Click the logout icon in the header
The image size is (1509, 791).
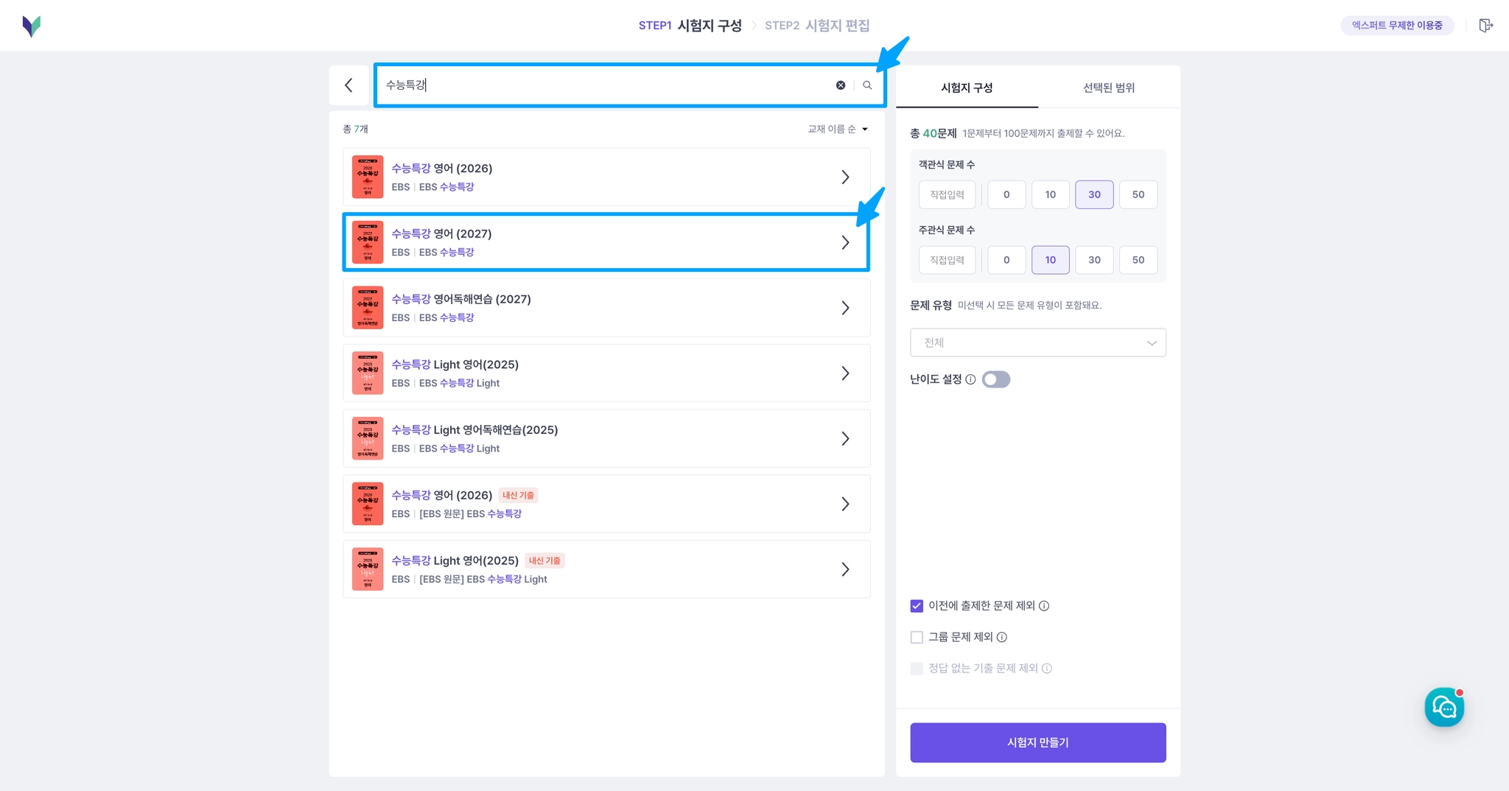[1485, 26]
